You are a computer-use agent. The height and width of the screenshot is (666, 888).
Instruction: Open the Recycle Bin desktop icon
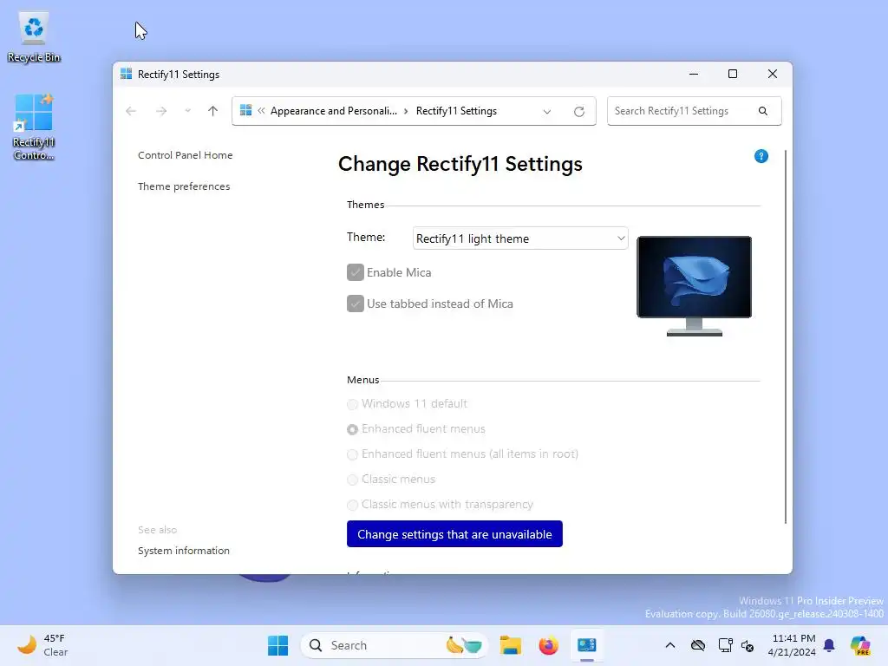pos(34,37)
